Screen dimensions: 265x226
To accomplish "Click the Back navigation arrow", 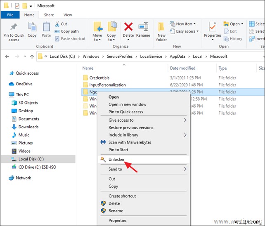I will 7,56.
